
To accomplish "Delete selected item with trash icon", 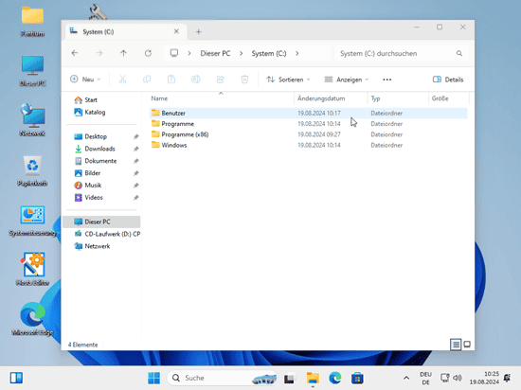I will [244, 80].
